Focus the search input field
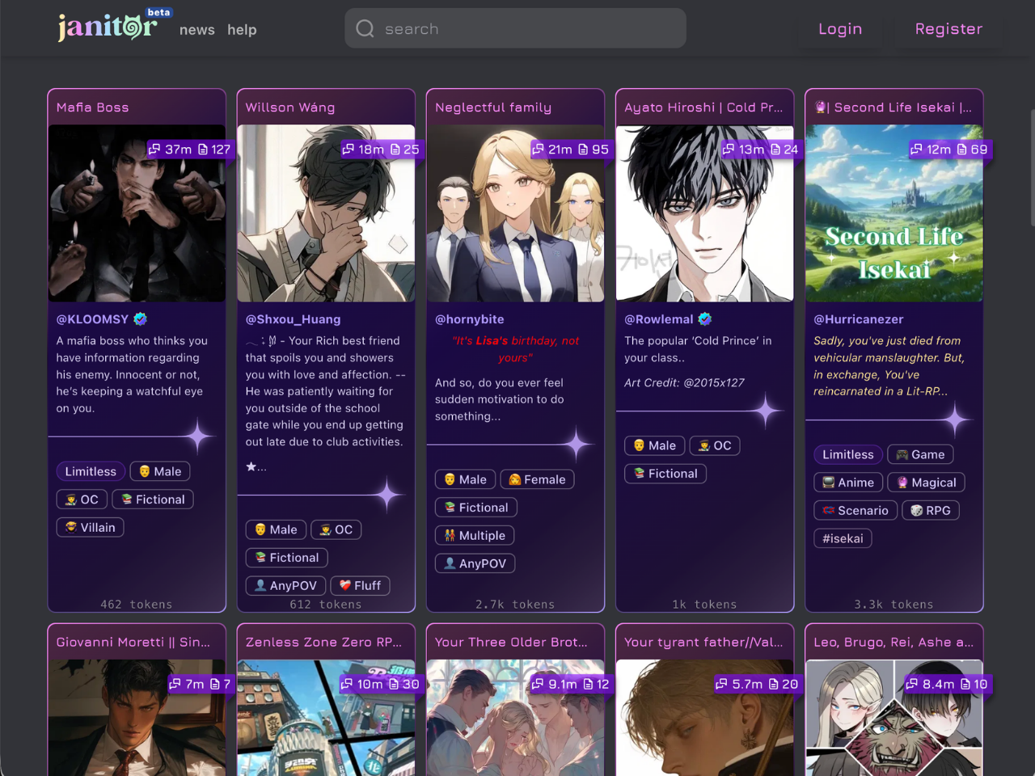 coord(515,28)
